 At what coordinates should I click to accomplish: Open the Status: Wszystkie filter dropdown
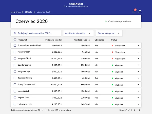coord(109,33)
